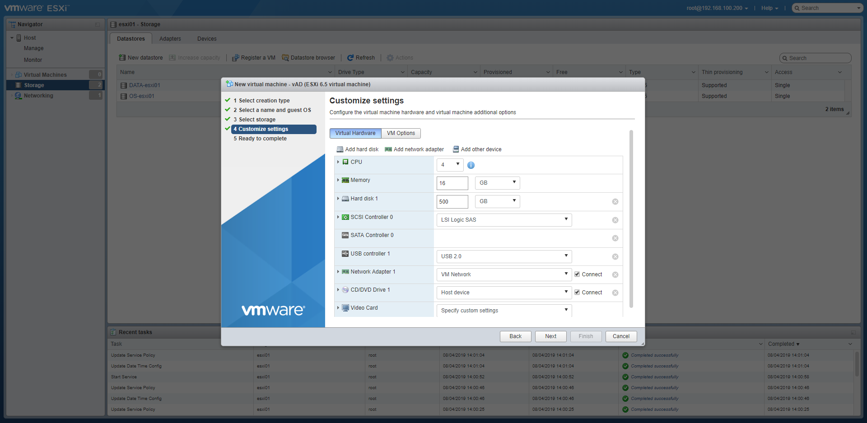Click Add network adapter icon
The image size is (867, 423).
(388, 149)
